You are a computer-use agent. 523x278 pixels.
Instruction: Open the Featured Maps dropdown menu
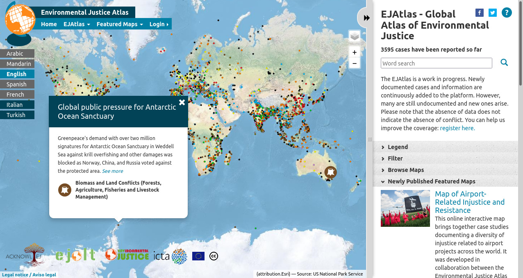(119, 24)
